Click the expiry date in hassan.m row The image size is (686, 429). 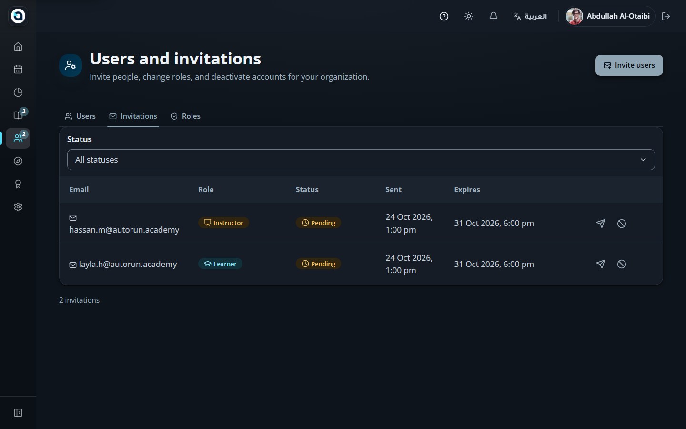(x=494, y=223)
